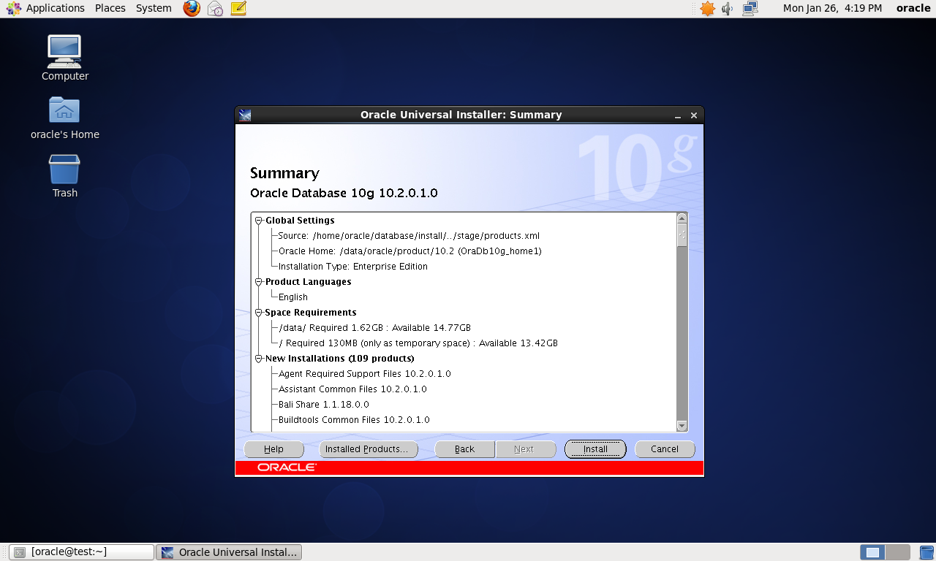The height and width of the screenshot is (561, 936).
Task: Select / Required 130MB temporary space row
Action: (x=418, y=343)
